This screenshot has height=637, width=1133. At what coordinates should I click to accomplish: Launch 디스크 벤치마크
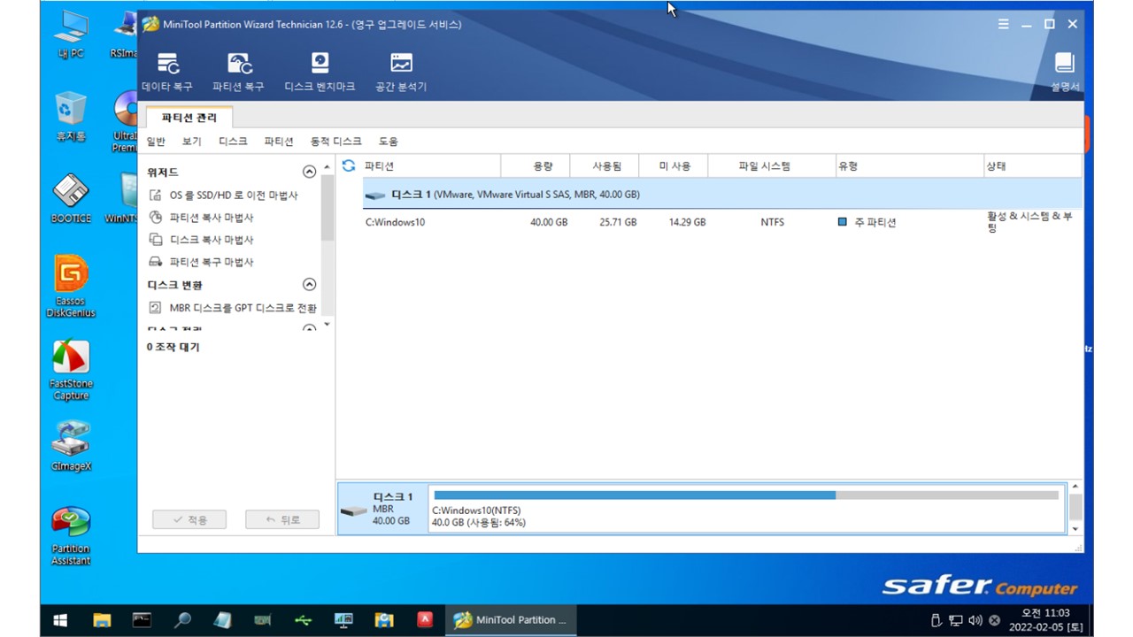click(320, 72)
